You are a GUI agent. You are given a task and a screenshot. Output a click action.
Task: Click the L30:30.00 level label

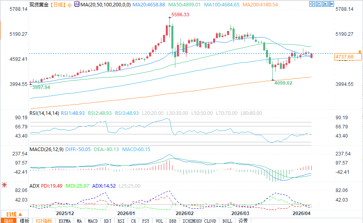tap(177, 113)
